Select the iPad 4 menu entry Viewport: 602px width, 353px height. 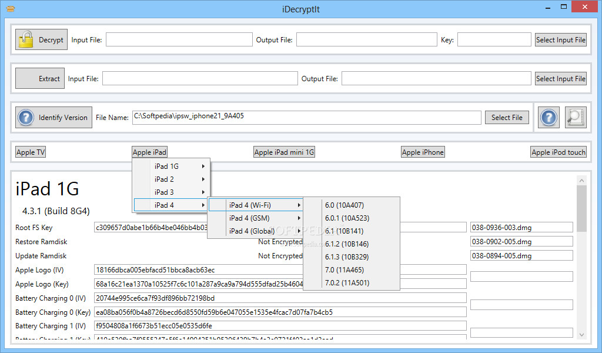tap(171, 205)
